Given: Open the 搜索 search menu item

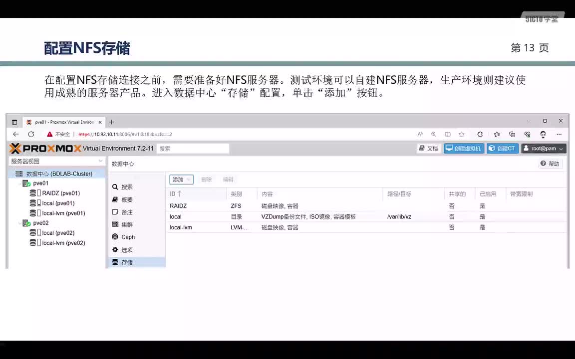Looking at the screenshot, I should pyautogui.click(x=137, y=187).
